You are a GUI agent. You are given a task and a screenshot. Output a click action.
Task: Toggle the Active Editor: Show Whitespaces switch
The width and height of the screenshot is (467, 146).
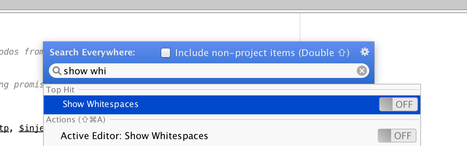tap(397, 136)
